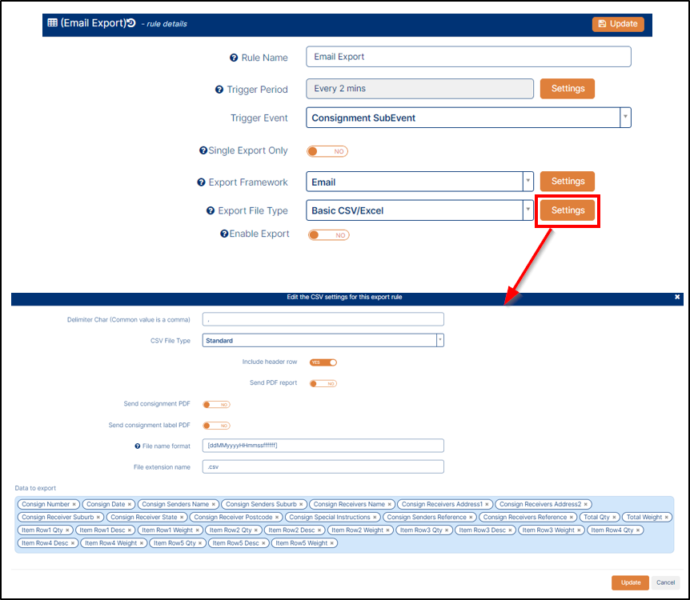Screen dimensions: 690x600
Task: Open the Trigger Period help icon
Action: click(x=219, y=90)
